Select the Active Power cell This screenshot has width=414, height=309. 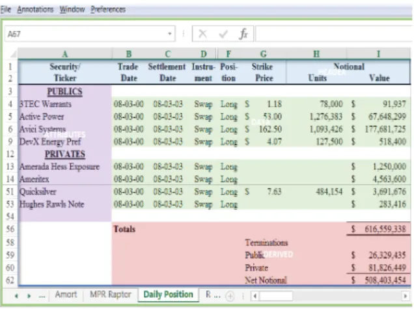point(65,116)
